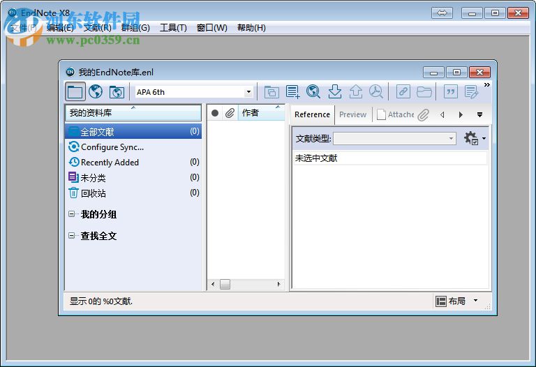Switch to Local Library Mode
Image resolution: width=536 pixels, height=367 pixels.
click(75, 92)
